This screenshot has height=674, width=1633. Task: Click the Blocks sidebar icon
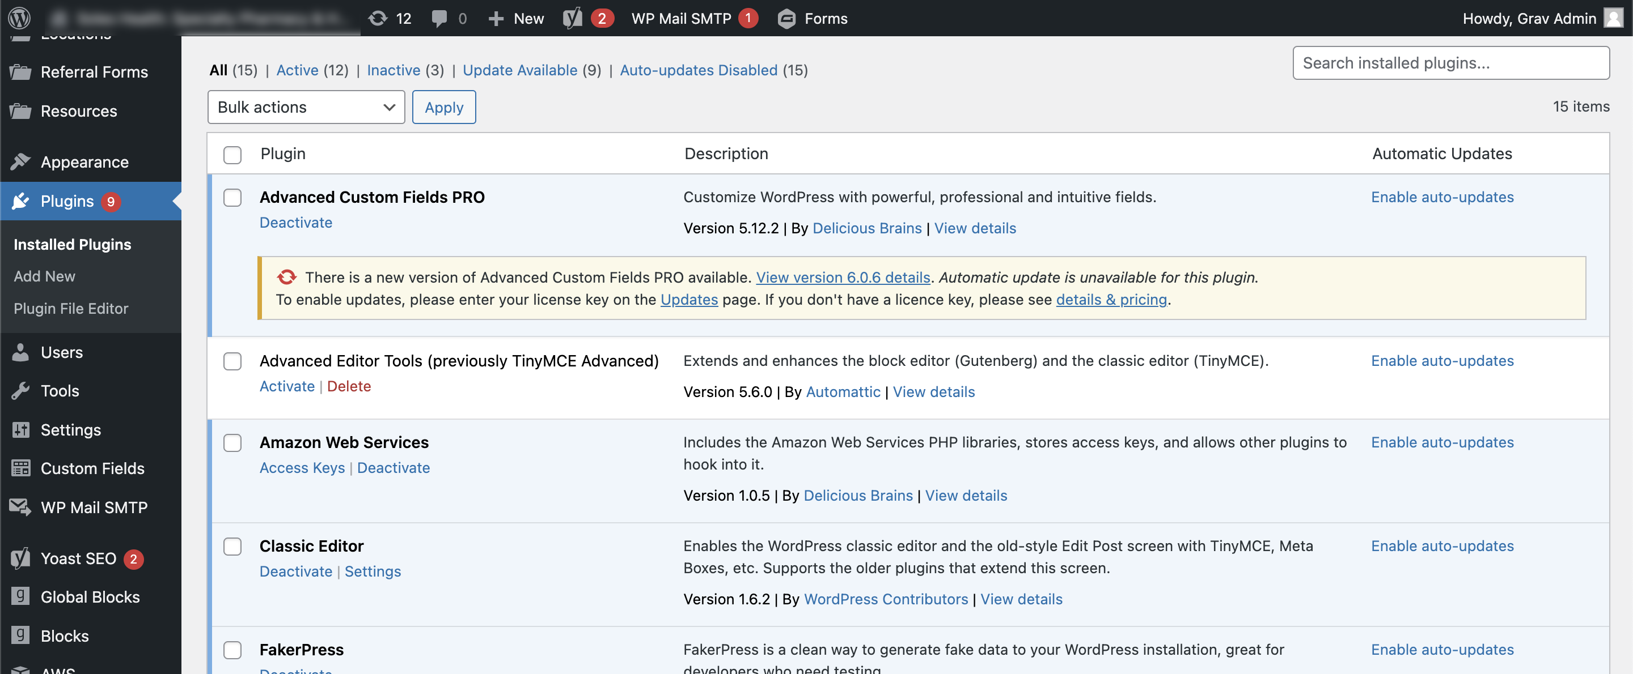[20, 635]
